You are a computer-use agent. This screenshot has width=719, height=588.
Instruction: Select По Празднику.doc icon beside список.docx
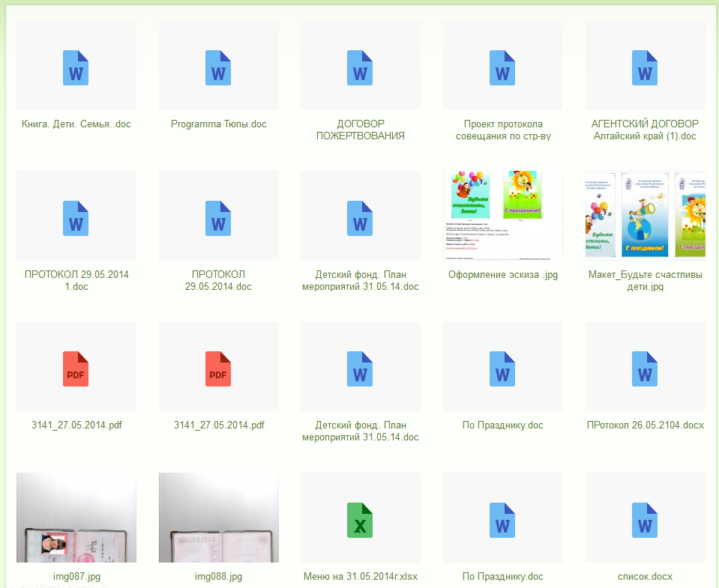point(502,521)
